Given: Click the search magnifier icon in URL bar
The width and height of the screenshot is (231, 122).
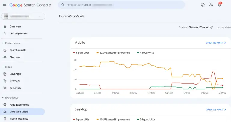Looking at the screenshot, I should pyautogui.click(x=63, y=5).
